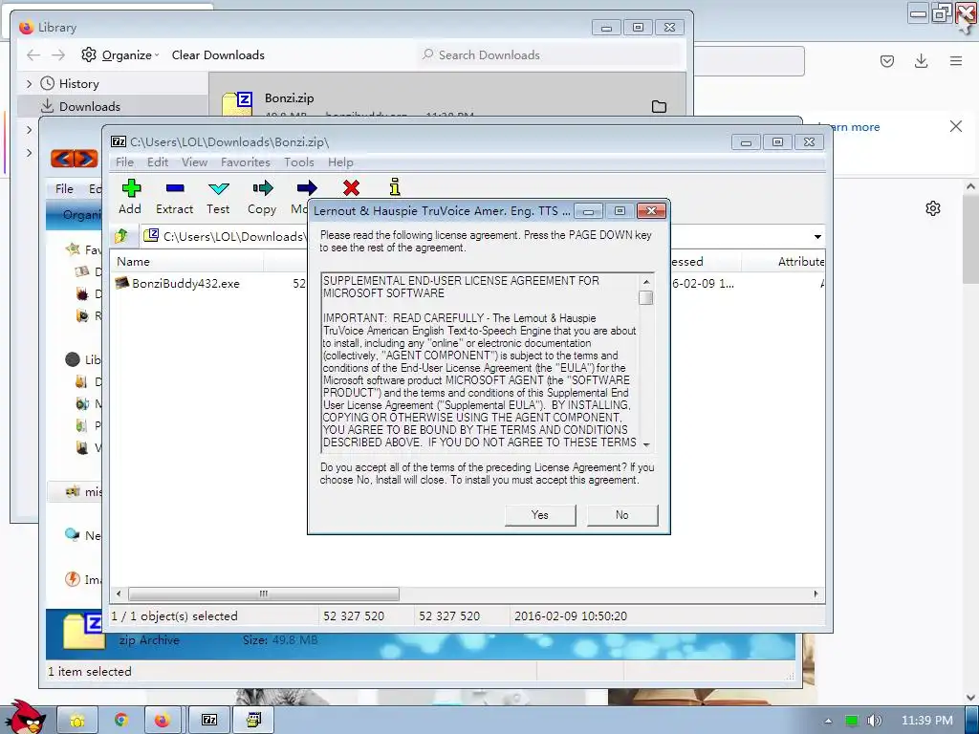Screen dimensions: 979x734
Task: Open the Firefox hamburger menu
Action: point(956,61)
